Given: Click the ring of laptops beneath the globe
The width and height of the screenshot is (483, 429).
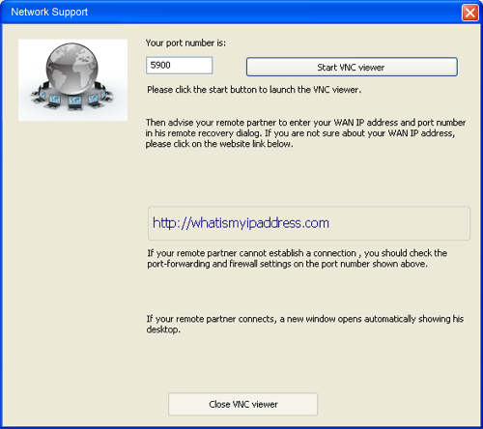Looking at the screenshot, I should 71,99.
